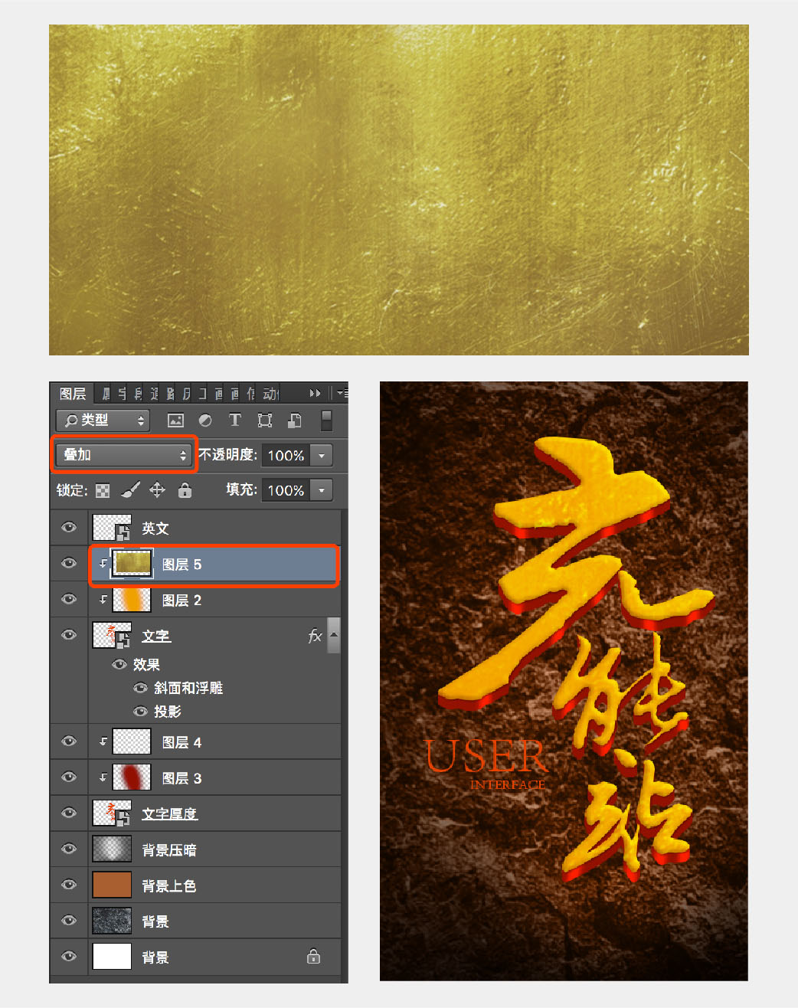
Task: Click the fx icon on the 文字 layer
Action: [314, 635]
